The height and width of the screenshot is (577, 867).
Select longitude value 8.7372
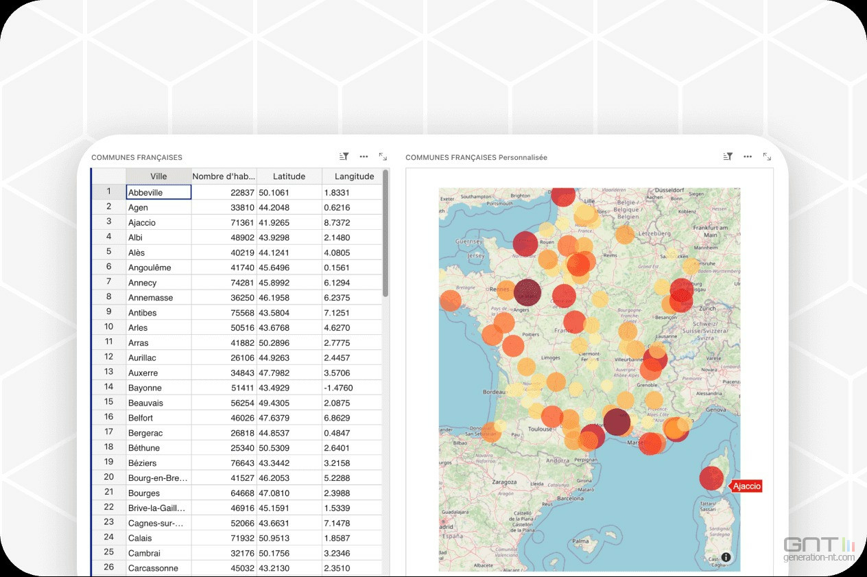point(352,222)
